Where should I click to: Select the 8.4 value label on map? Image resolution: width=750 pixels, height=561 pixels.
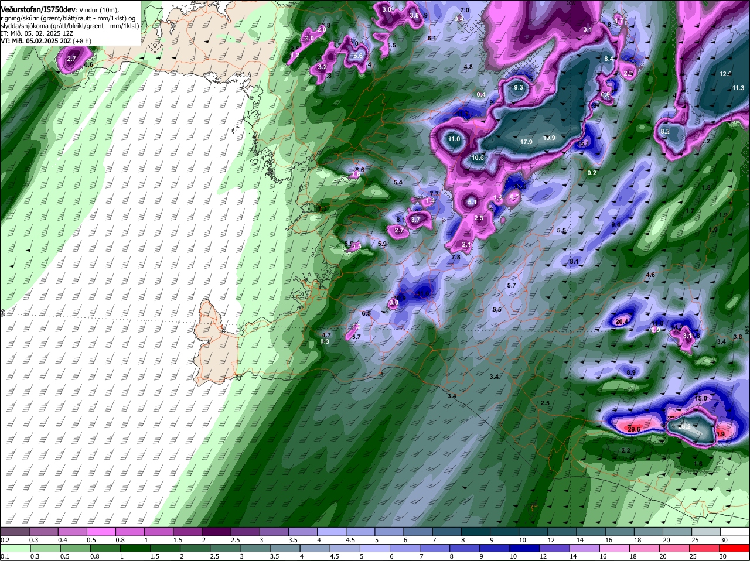609,59
